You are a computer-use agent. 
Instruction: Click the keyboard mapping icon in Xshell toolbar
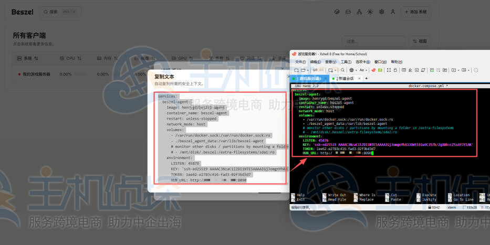tap(404, 70)
